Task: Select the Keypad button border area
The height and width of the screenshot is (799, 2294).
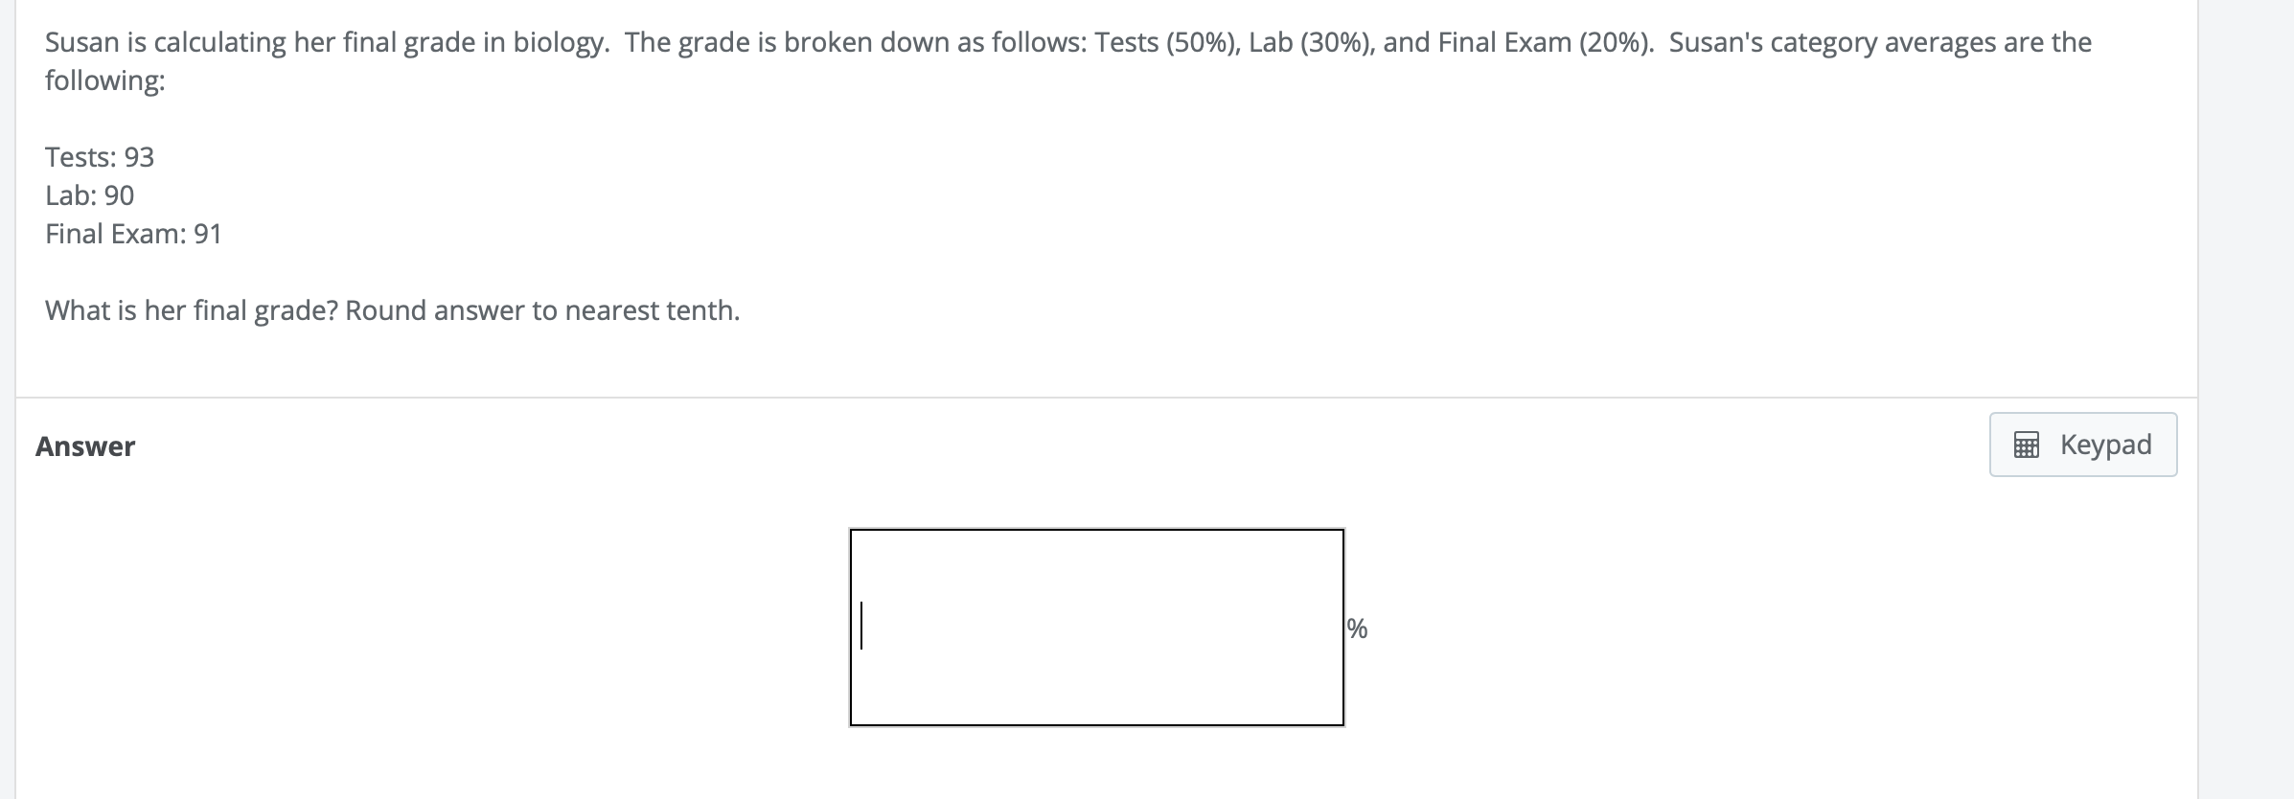Action: 2082,416
